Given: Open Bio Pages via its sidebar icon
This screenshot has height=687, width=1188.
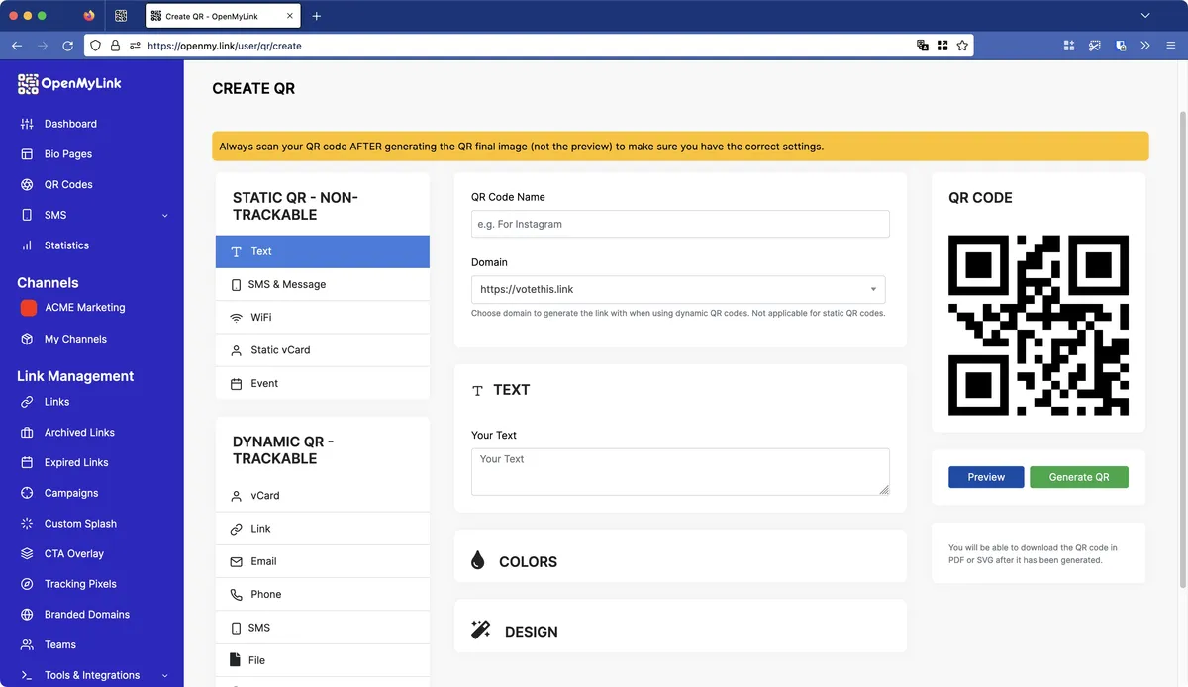Looking at the screenshot, I should (27, 154).
